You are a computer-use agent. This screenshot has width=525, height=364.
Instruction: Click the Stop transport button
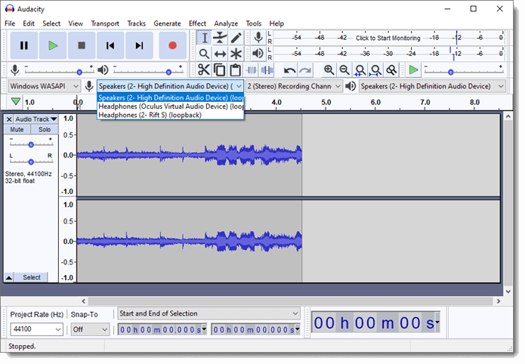tap(82, 45)
